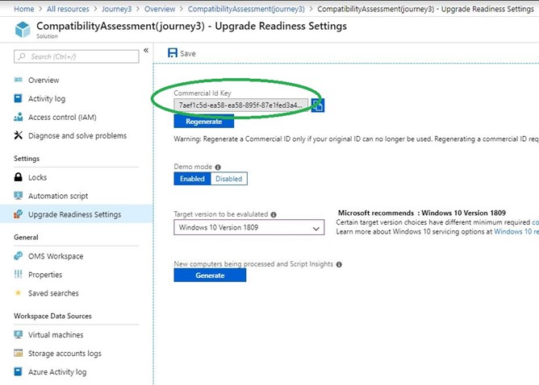Screen dimensions: 539x385
Task: Disable Demo mode
Action: pos(228,179)
